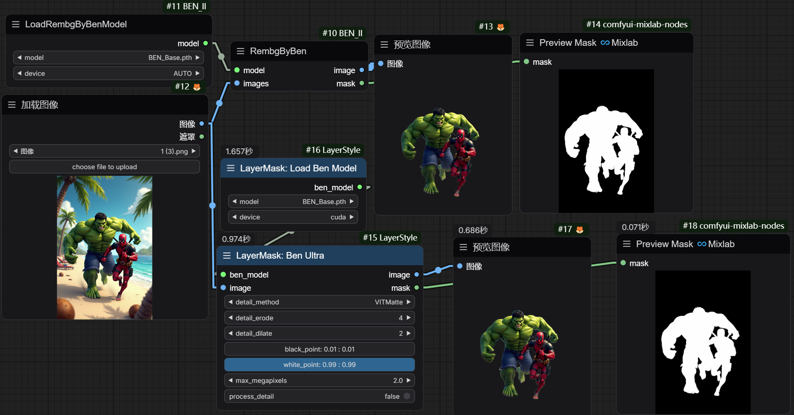Click image output dot on RembgByBen
The height and width of the screenshot is (415, 794).
pos(362,70)
